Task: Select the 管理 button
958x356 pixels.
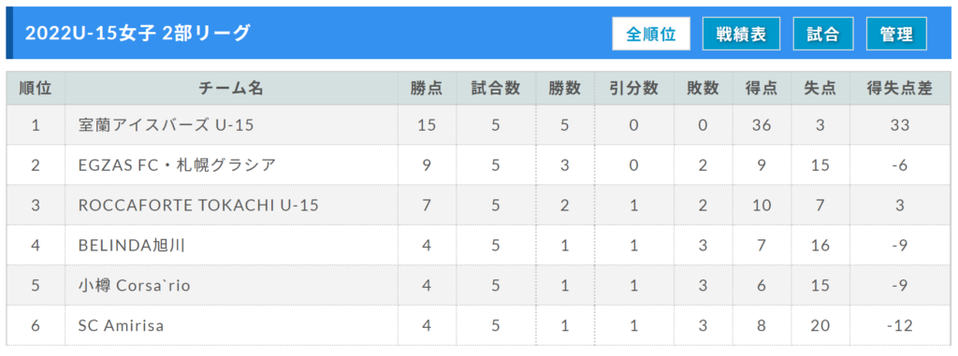Action: click(896, 34)
